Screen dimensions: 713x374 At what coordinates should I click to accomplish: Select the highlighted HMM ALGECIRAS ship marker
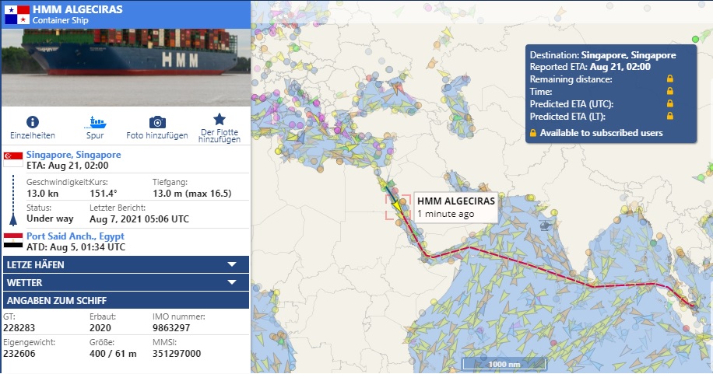pos(398,206)
